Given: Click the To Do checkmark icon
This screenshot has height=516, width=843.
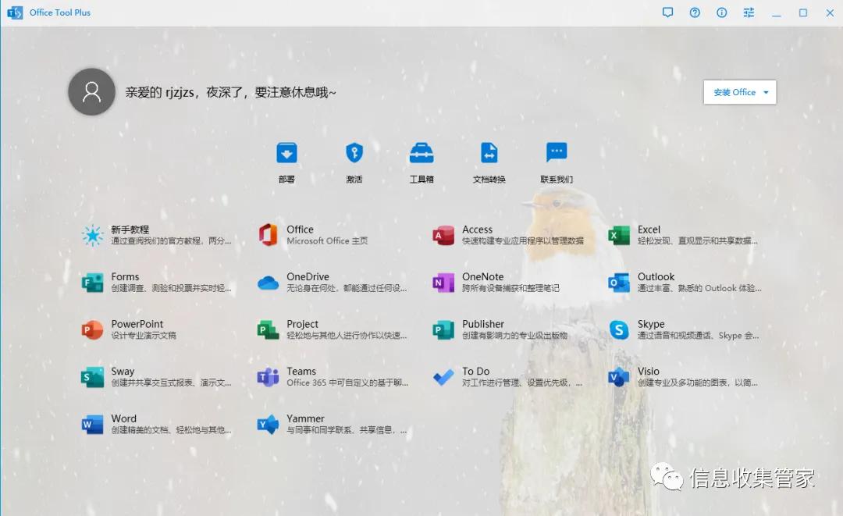Looking at the screenshot, I should (x=443, y=378).
